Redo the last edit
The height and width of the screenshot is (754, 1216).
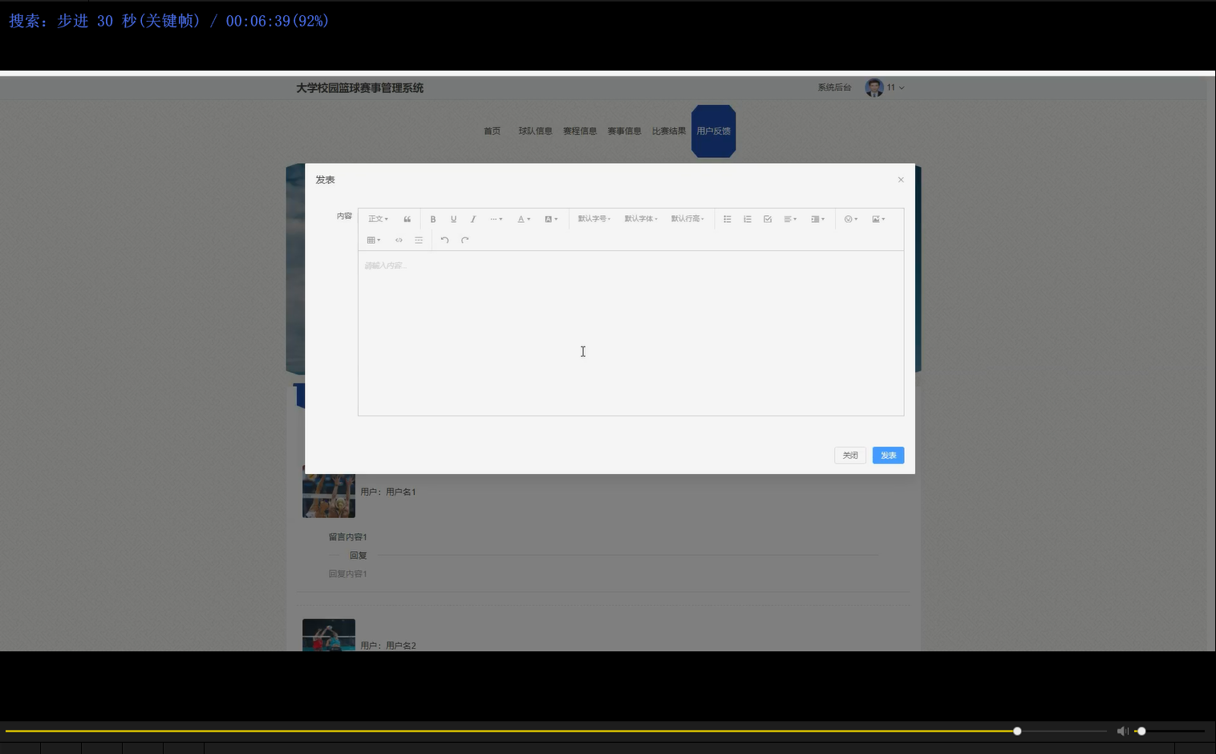point(464,240)
